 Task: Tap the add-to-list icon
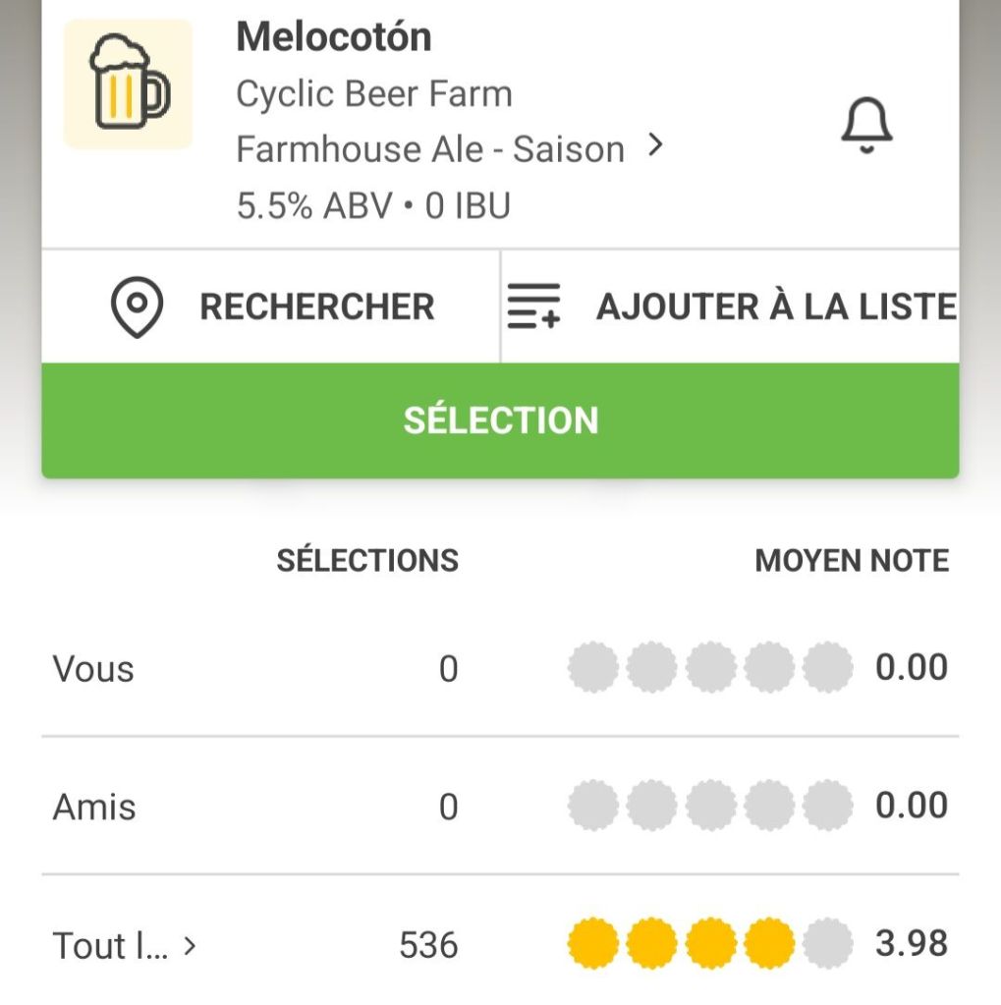pyautogui.click(x=533, y=307)
